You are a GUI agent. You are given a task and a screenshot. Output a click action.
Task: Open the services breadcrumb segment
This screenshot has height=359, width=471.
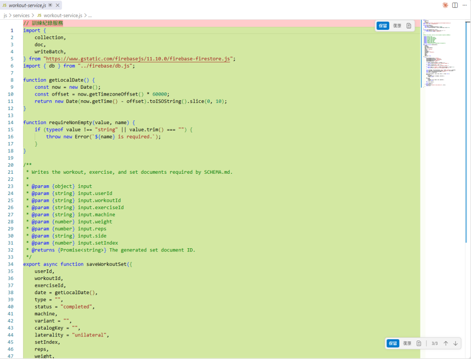pos(21,15)
